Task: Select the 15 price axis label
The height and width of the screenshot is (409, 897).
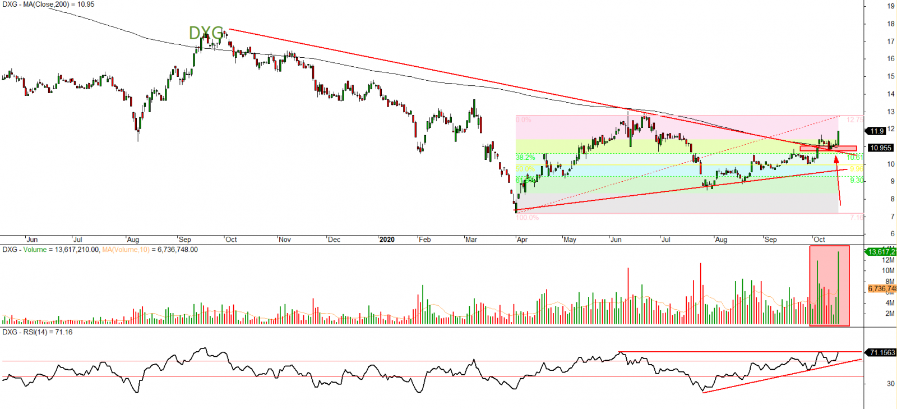Action: [891, 76]
